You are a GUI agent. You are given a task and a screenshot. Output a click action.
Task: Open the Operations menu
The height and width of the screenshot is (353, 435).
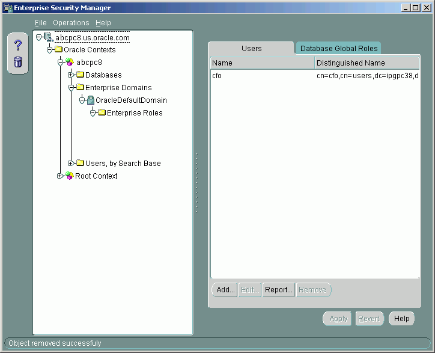[71, 23]
